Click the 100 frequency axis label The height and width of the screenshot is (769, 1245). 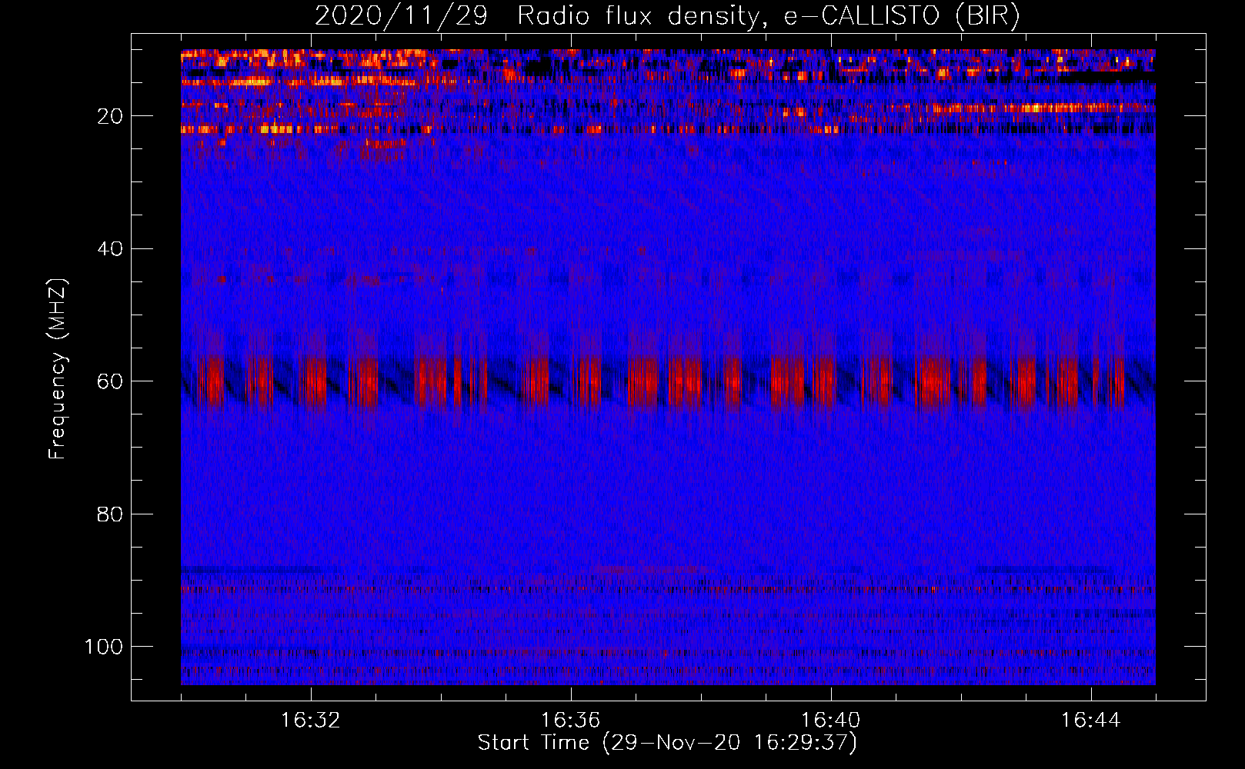pos(105,647)
